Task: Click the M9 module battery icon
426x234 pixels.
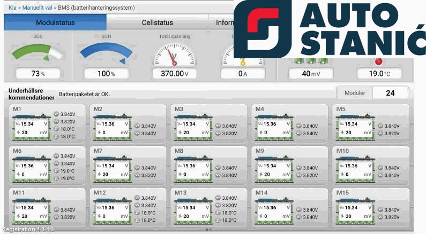Action: (x=274, y=169)
